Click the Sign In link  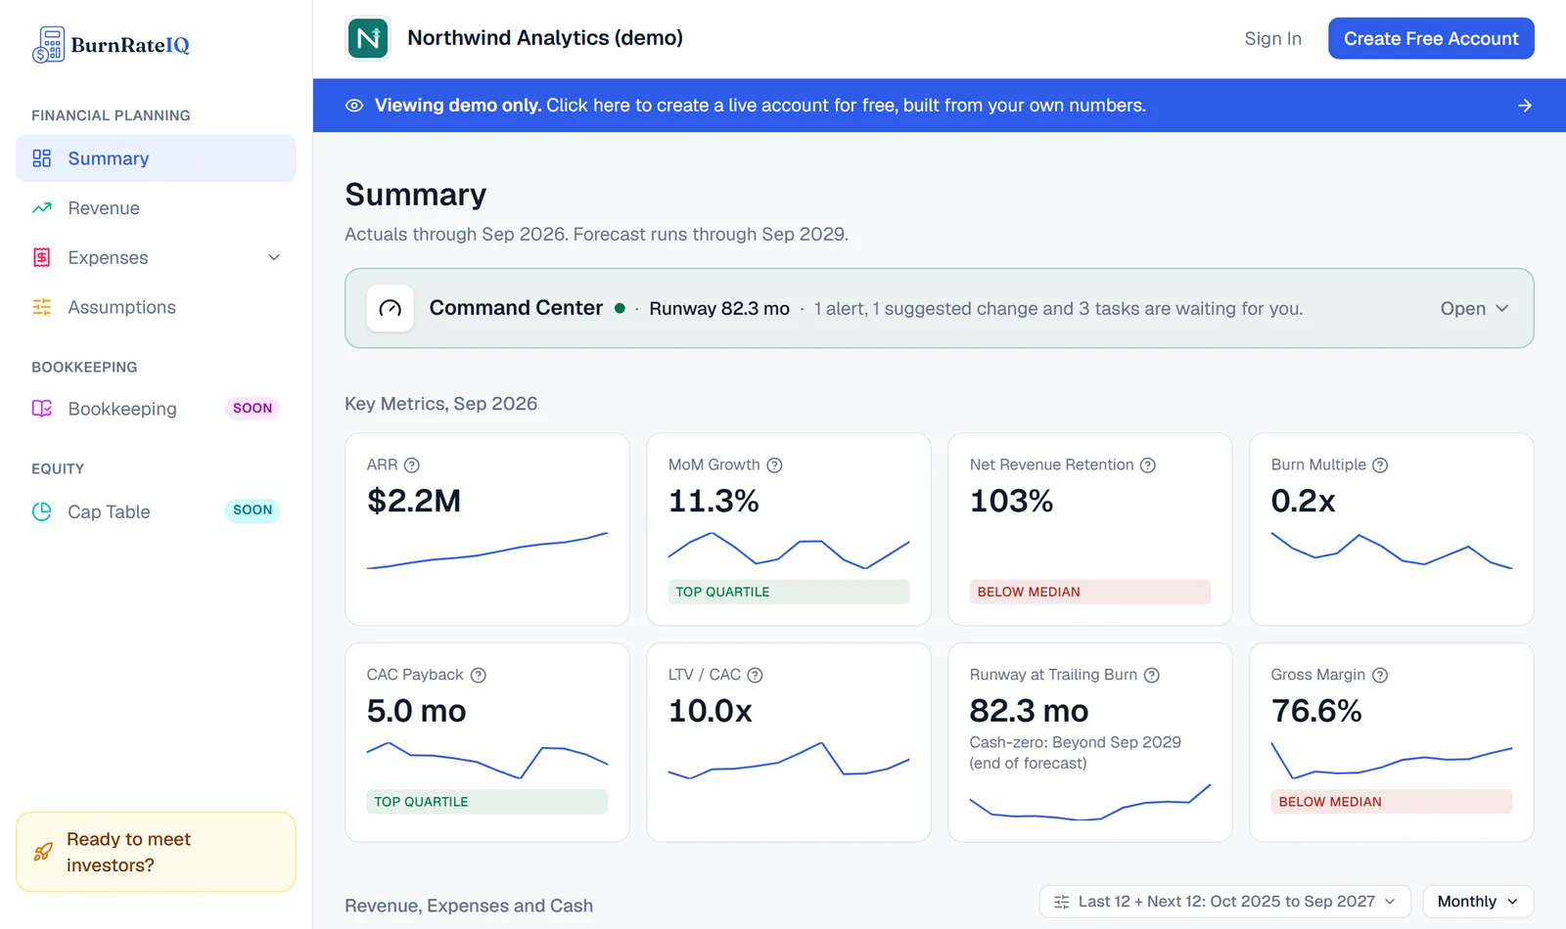(1272, 38)
